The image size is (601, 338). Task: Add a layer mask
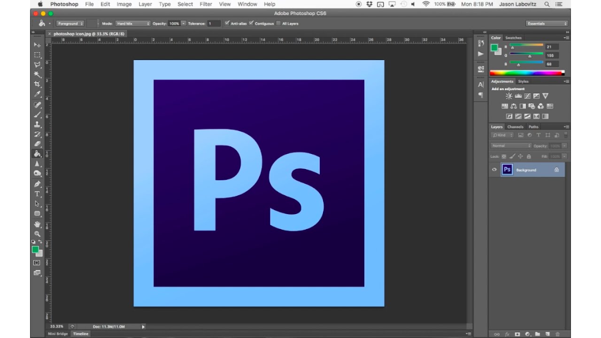tap(517, 334)
